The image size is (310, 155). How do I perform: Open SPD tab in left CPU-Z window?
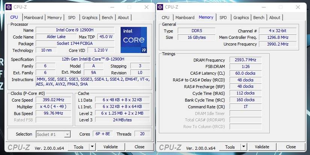coord(71,18)
